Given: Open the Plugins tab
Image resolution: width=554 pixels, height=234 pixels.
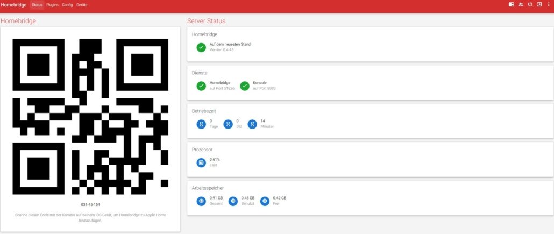Looking at the screenshot, I should [52, 5].
